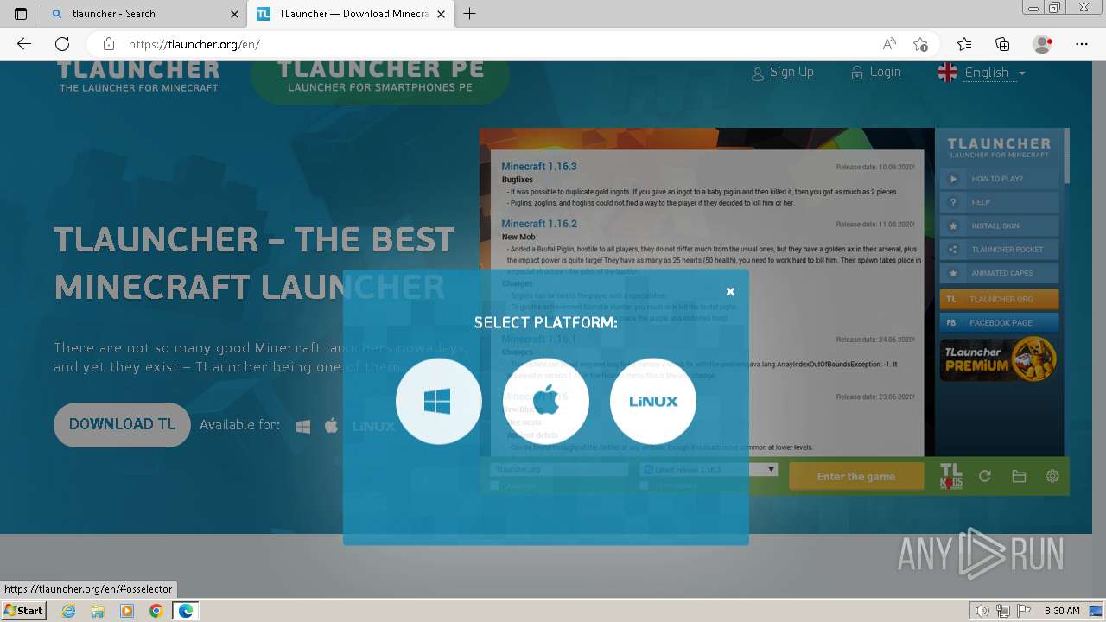Click ANIMATED CAPES in launcher sidebar

tap(999, 273)
